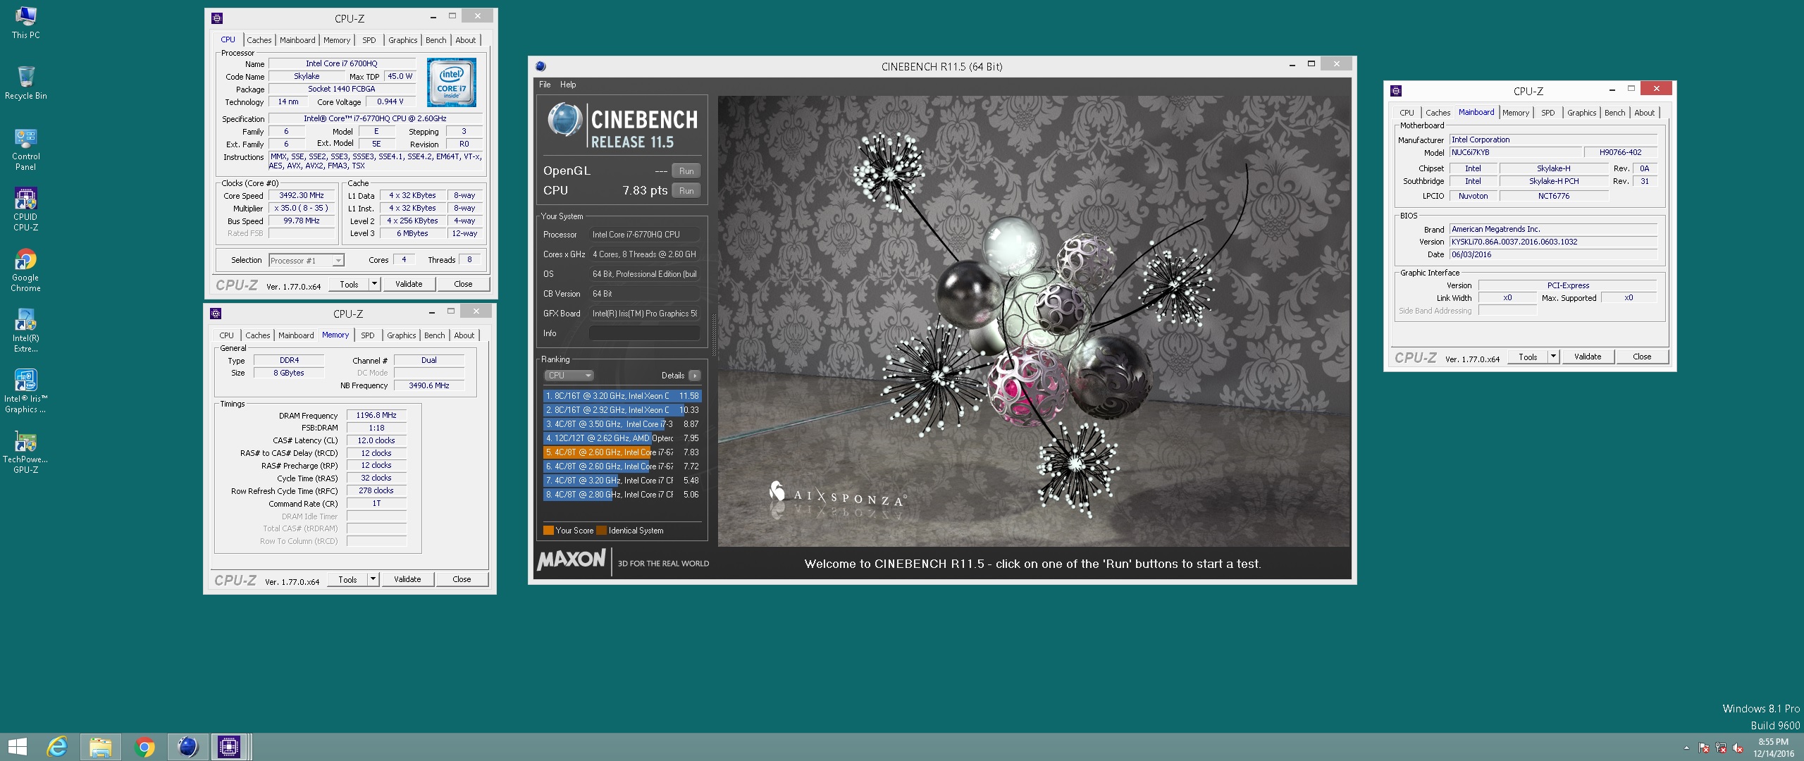This screenshot has width=1804, height=761.
Task: Open the CPU ranking type dropdown in Cinebench
Action: click(x=569, y=376)
